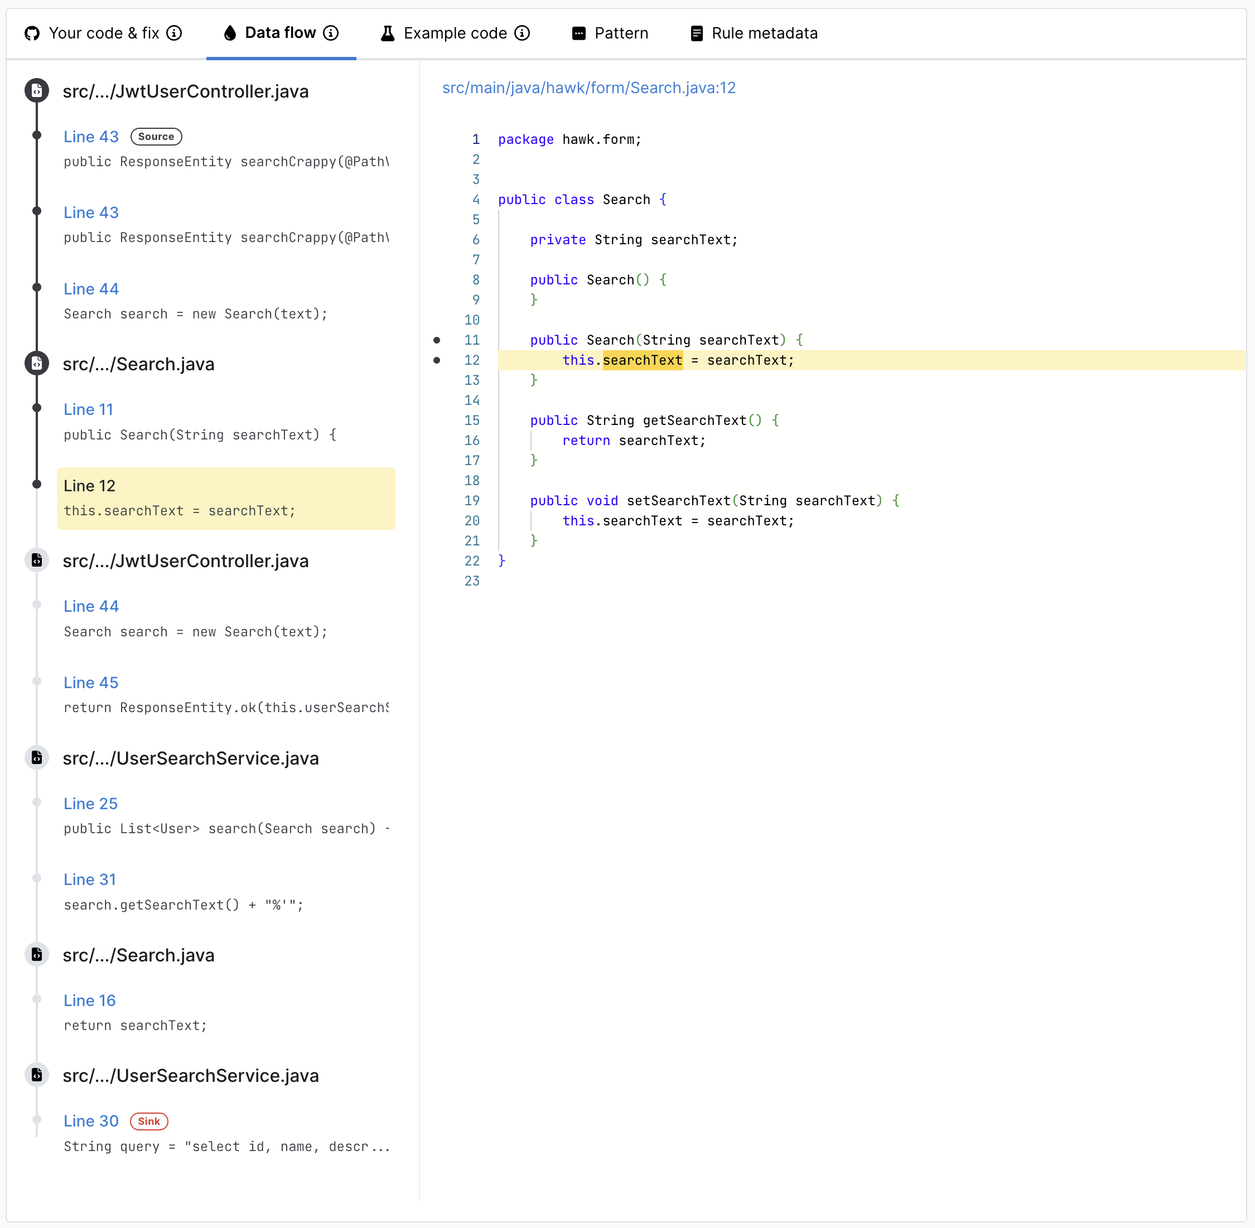Jump to Line 43 Source step
This screenshot has width=1255, height=1228.
(91, 137)
